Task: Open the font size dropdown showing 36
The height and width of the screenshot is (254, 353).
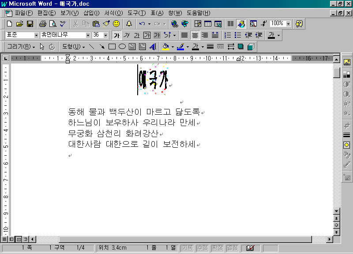Action: (105, 35)
